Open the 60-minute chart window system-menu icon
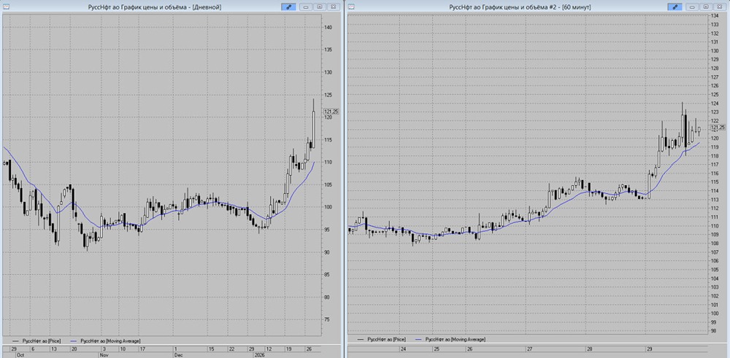Viewport: 730px width, 358px height. click(x=351, y=7)
